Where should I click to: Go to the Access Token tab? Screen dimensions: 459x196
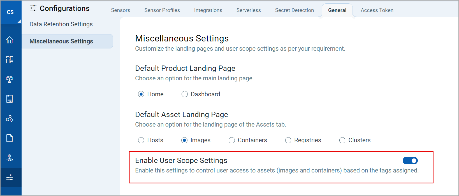click(377, 10)
